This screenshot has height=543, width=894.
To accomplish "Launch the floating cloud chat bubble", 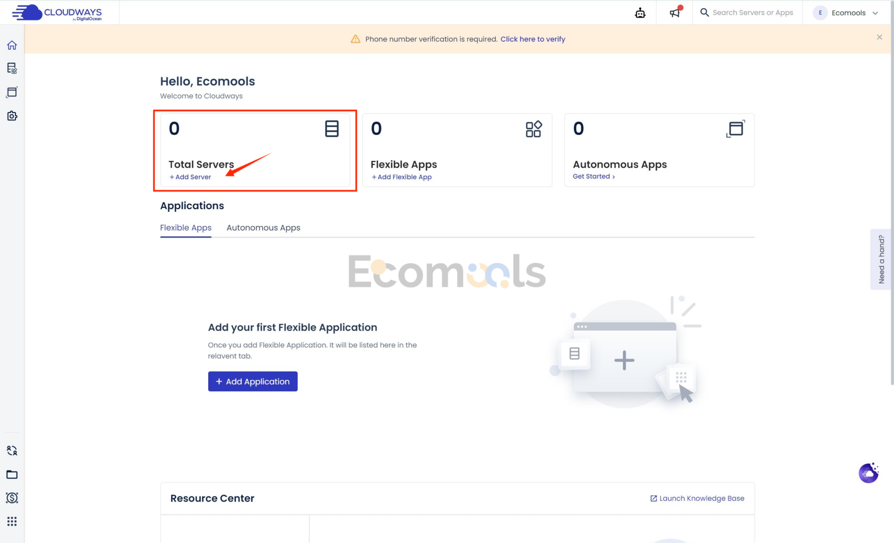I will coord(868,473).
